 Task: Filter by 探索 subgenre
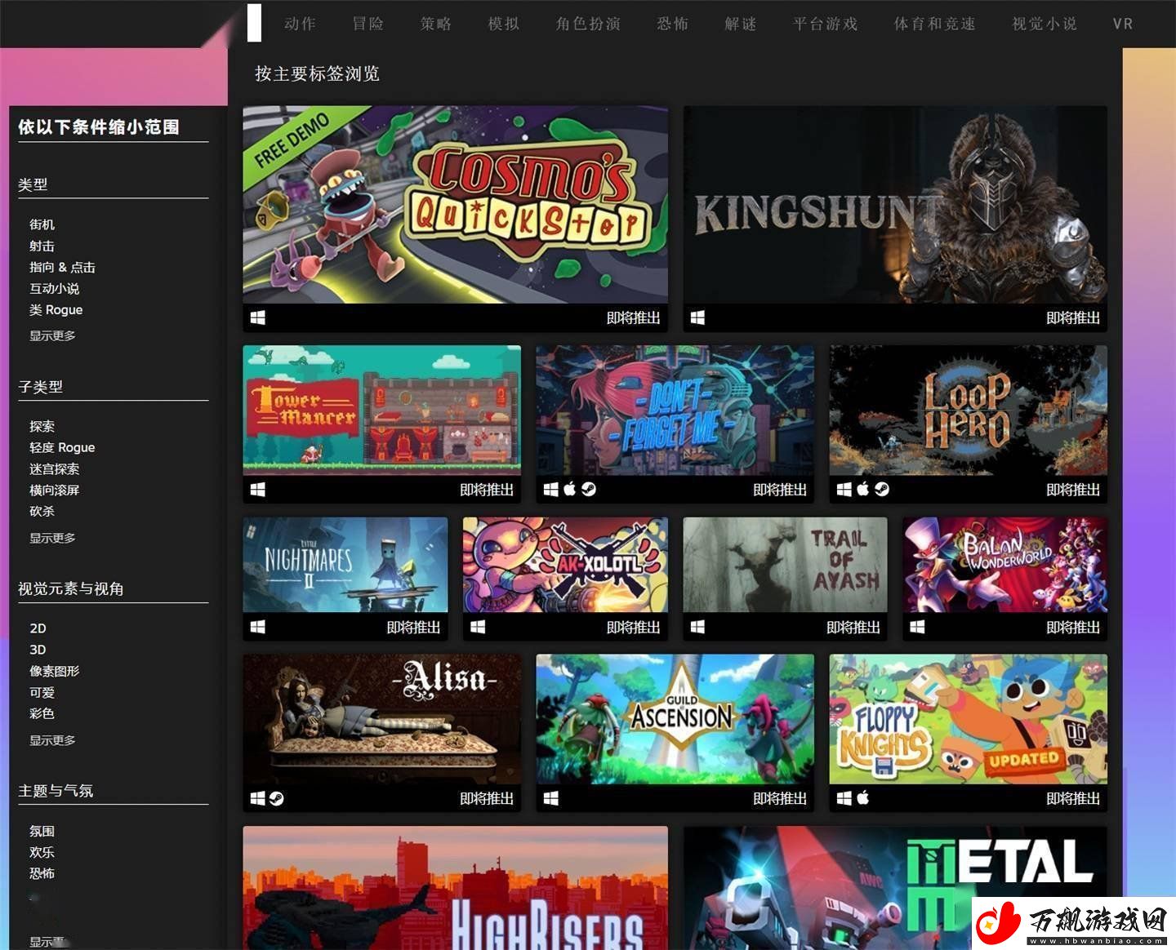click(x=42, y=426)
